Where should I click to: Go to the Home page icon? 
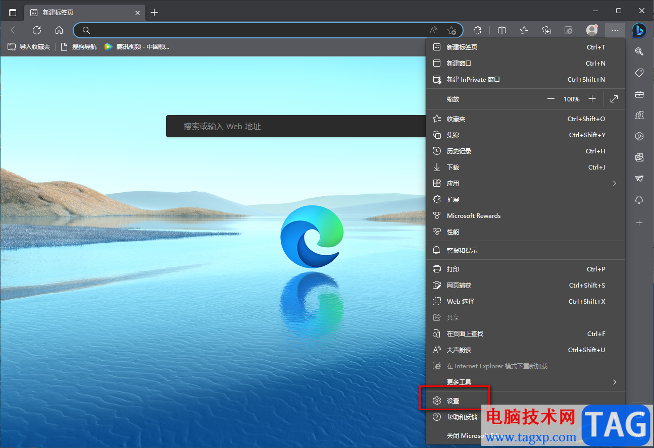pos(59,30)
